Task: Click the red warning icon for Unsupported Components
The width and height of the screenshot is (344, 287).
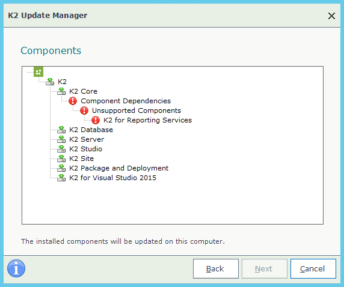Action: [84, 110]
